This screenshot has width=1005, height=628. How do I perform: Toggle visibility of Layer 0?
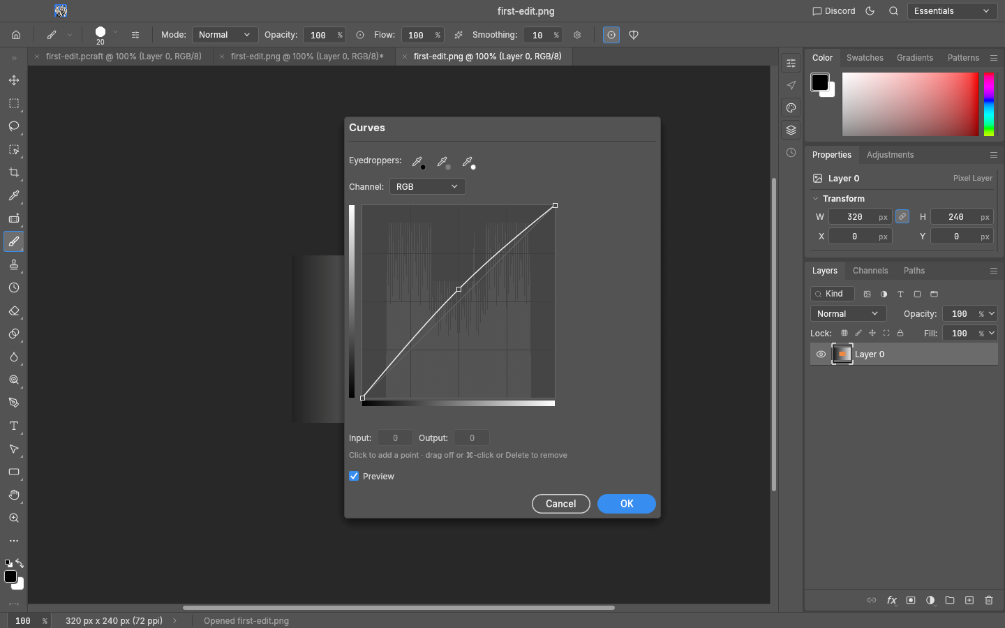click(821, 354)
